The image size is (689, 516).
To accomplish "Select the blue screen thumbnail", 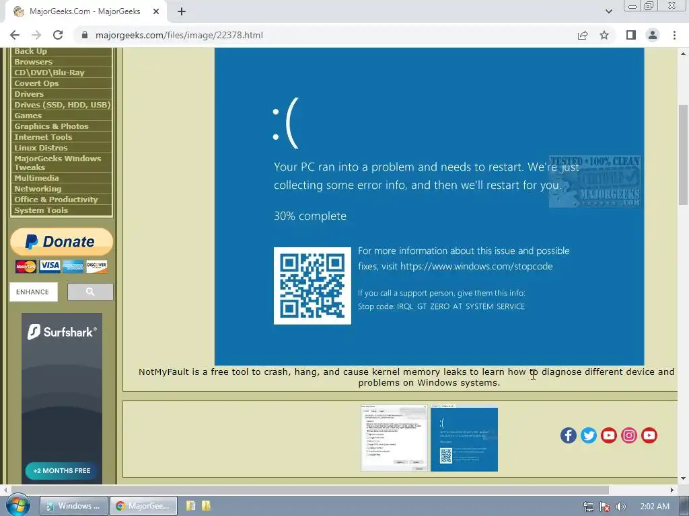I will click(464, 438).
